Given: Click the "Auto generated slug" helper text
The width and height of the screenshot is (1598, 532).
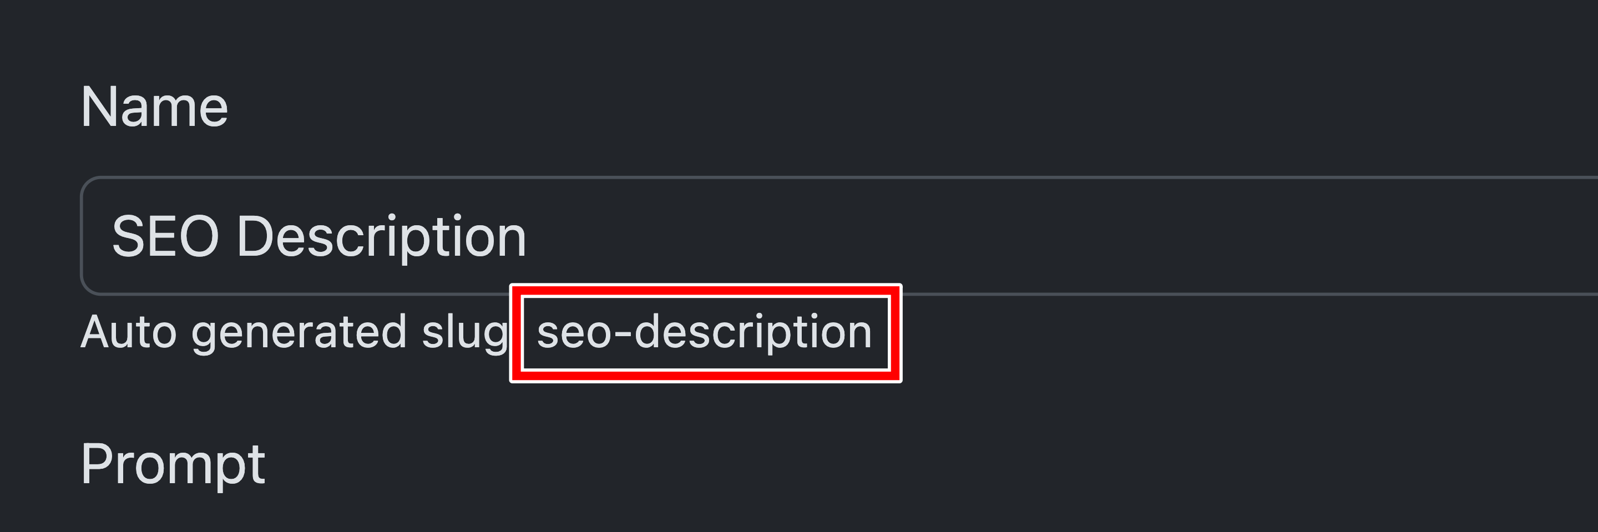Looking at the screenshot, I should tap(294, 332).
